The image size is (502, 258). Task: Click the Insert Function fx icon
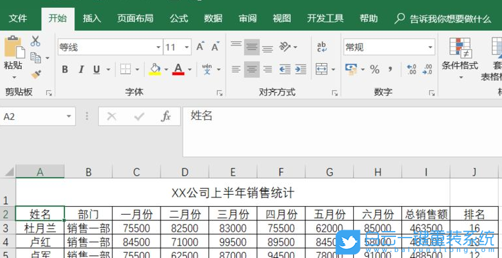pos(166,116)
